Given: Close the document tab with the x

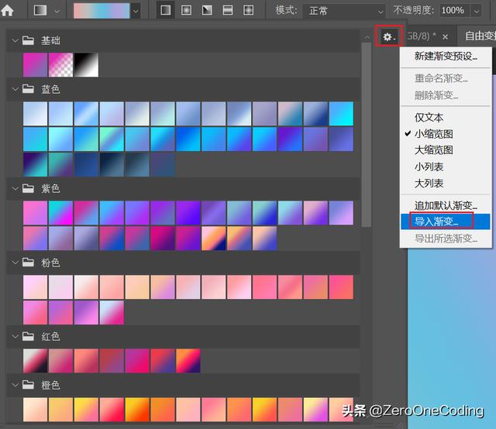Looking at the screenshot, I should [445, 36].
